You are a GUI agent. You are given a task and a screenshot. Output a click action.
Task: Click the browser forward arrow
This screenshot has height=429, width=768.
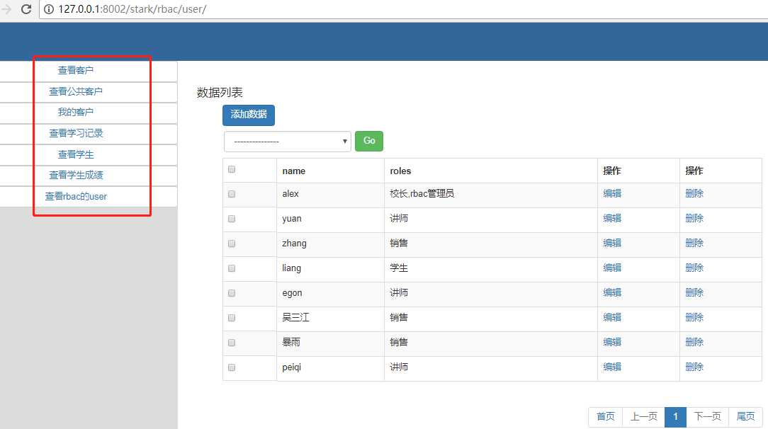(6, 8)
